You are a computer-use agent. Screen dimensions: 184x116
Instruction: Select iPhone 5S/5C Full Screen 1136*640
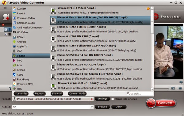[x=100, y=77]
